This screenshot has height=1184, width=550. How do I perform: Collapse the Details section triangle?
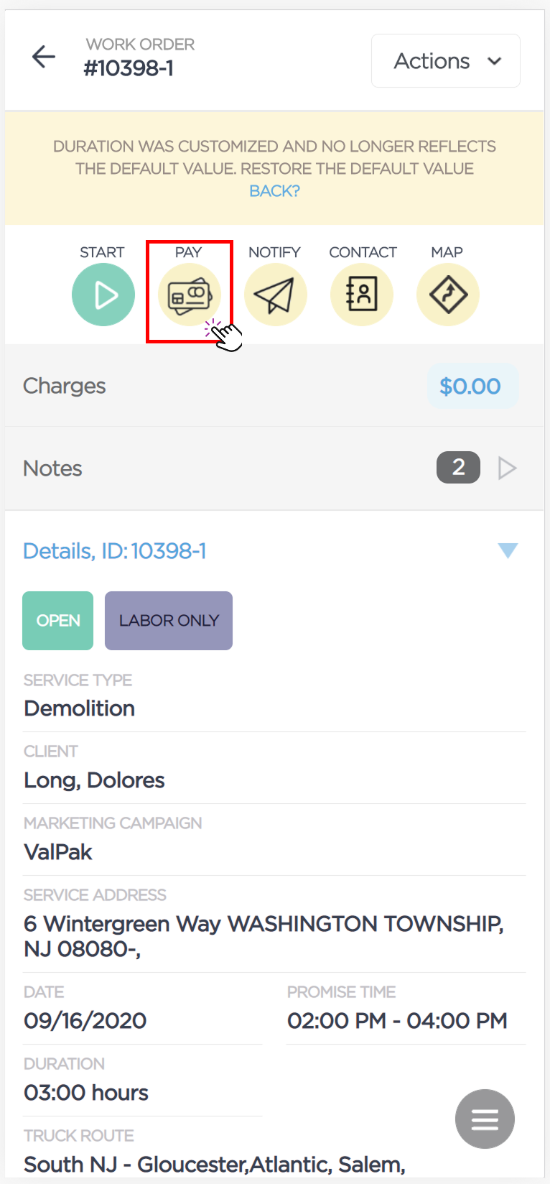[x=508, y=551]
